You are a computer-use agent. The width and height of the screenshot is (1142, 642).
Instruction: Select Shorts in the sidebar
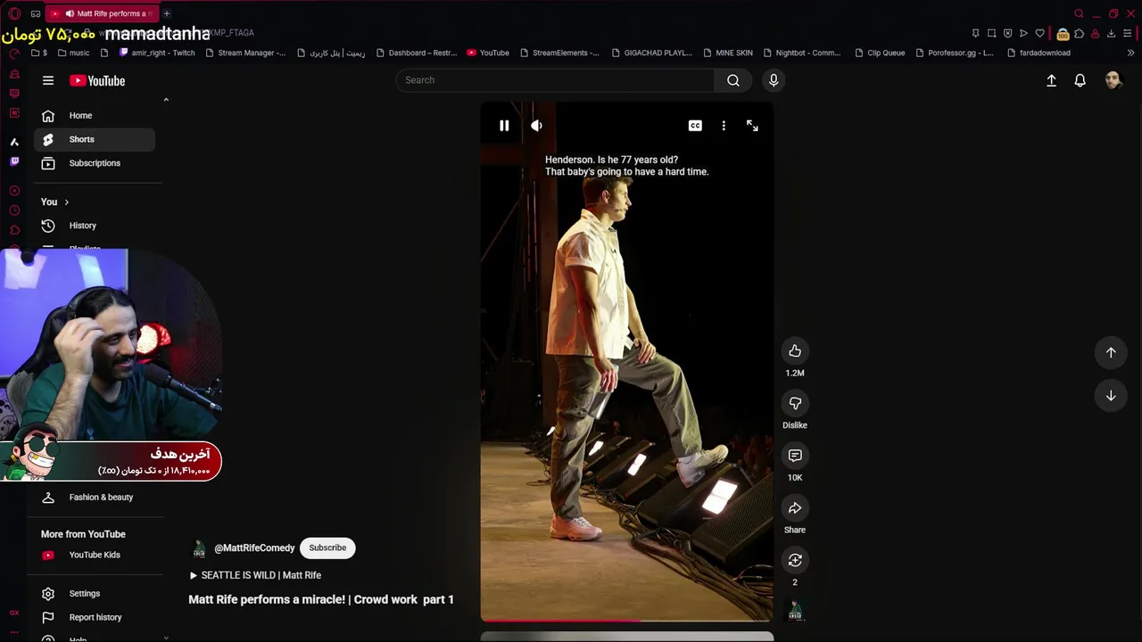pos(95,139)
